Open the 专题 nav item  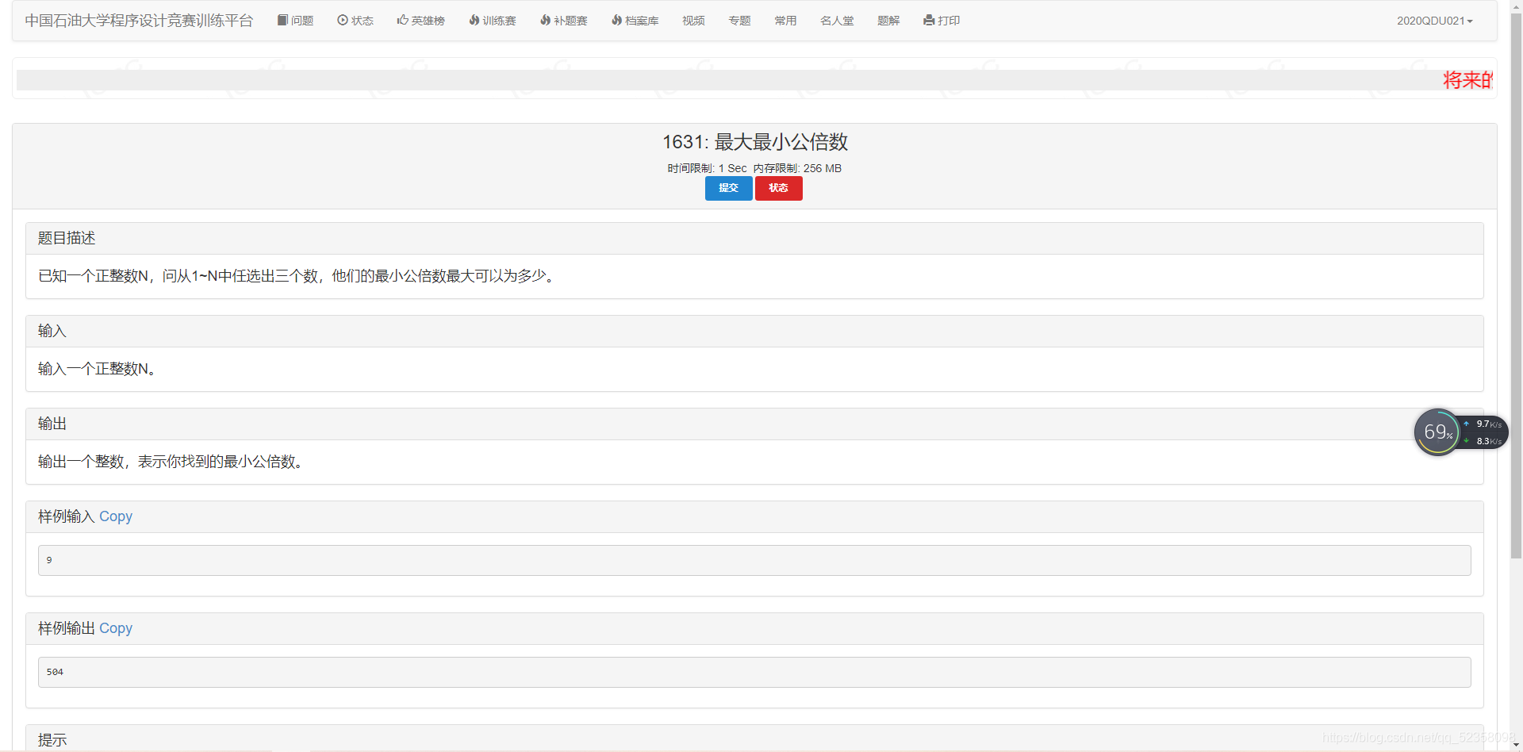click(739, 21)
